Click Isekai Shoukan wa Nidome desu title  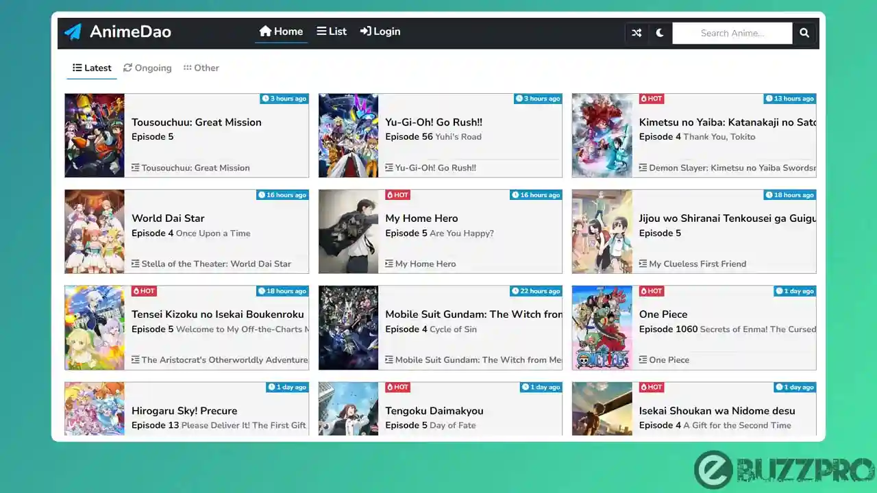(717, 411)
